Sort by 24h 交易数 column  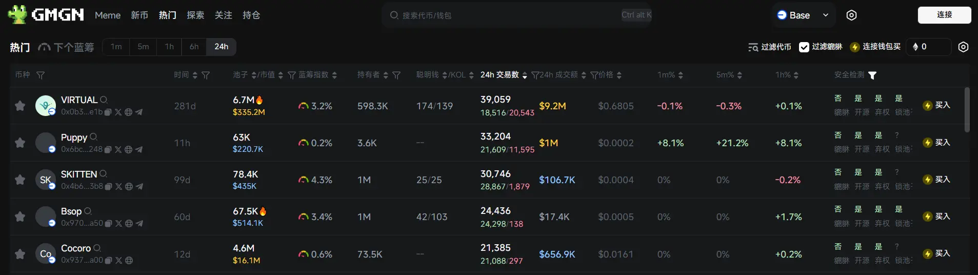click(503, 75)
